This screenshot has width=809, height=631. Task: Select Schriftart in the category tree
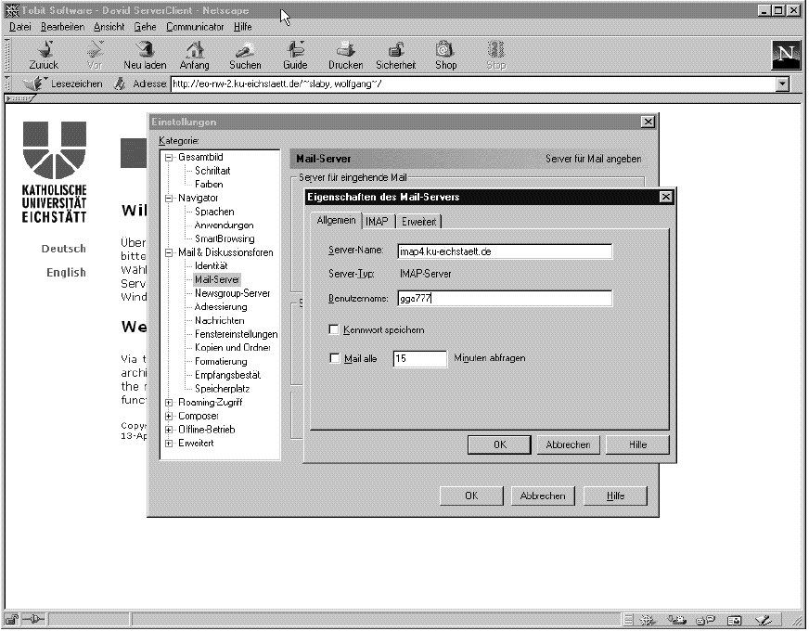tap(212, 171)
